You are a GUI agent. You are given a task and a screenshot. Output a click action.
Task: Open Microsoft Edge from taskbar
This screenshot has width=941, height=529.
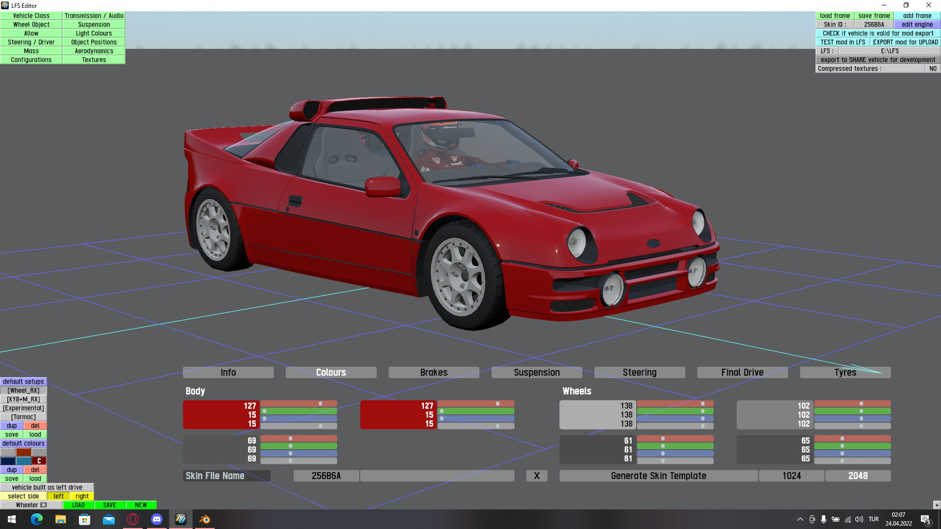coord(37,519)
